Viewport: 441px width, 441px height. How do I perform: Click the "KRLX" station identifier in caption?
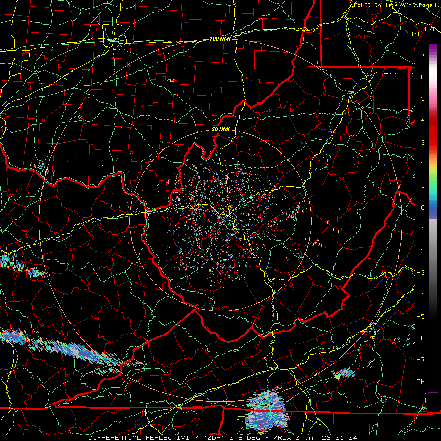click(282, 438)
